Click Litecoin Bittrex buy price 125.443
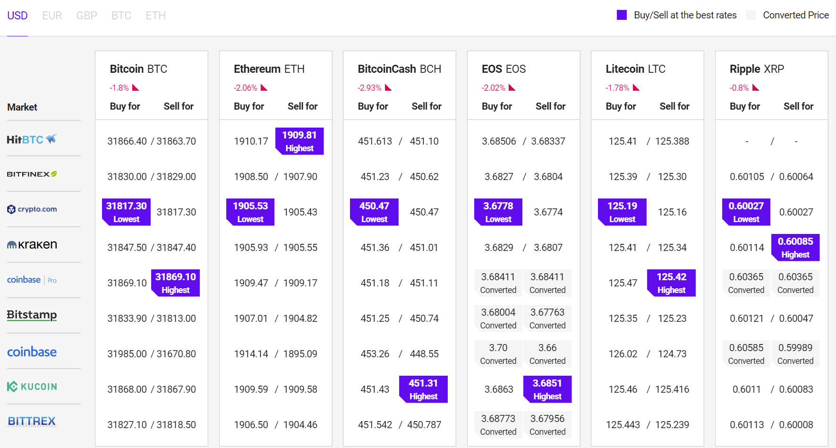836x448 pixels. click(x=623, y=425)
